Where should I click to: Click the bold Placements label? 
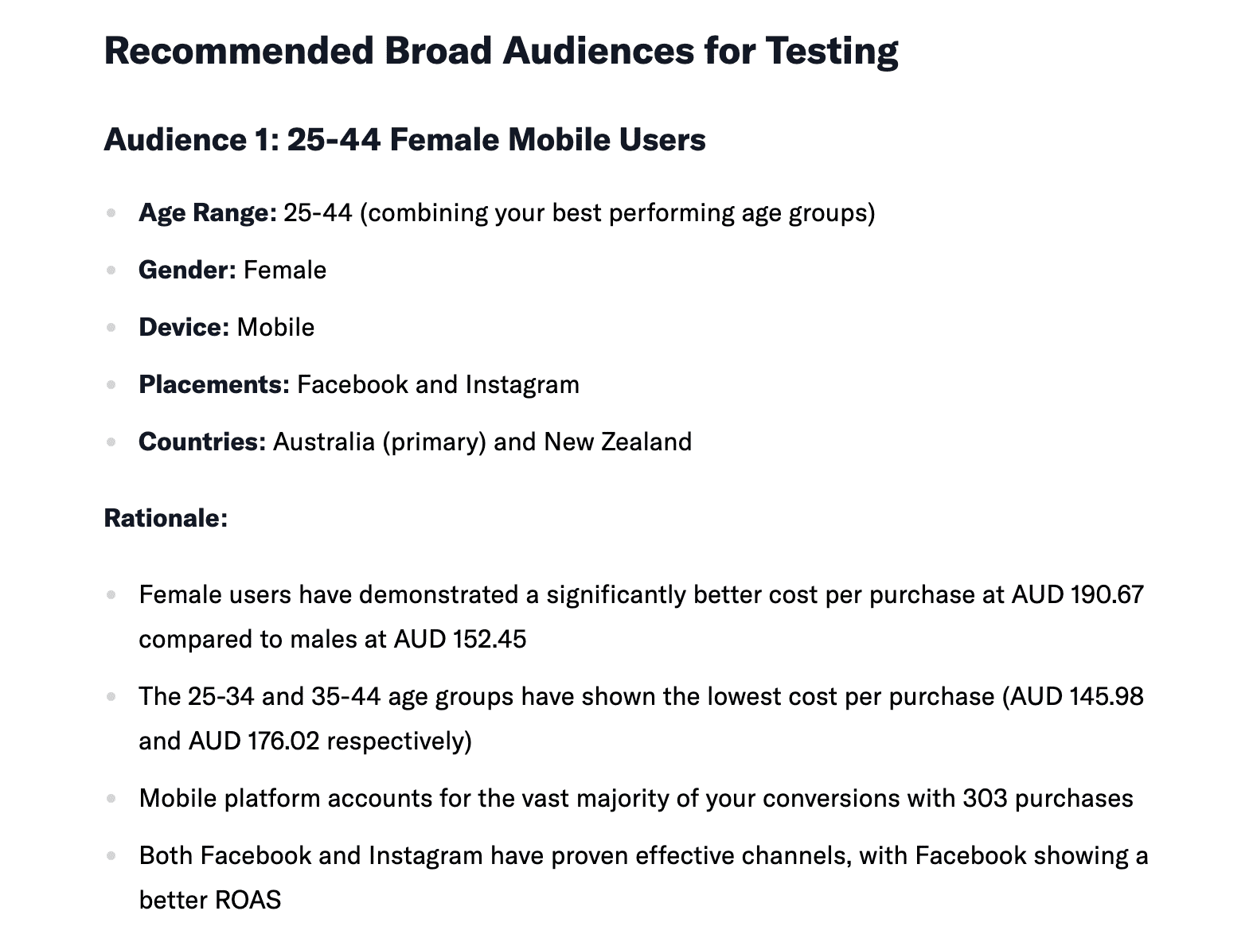coord(214,385)
